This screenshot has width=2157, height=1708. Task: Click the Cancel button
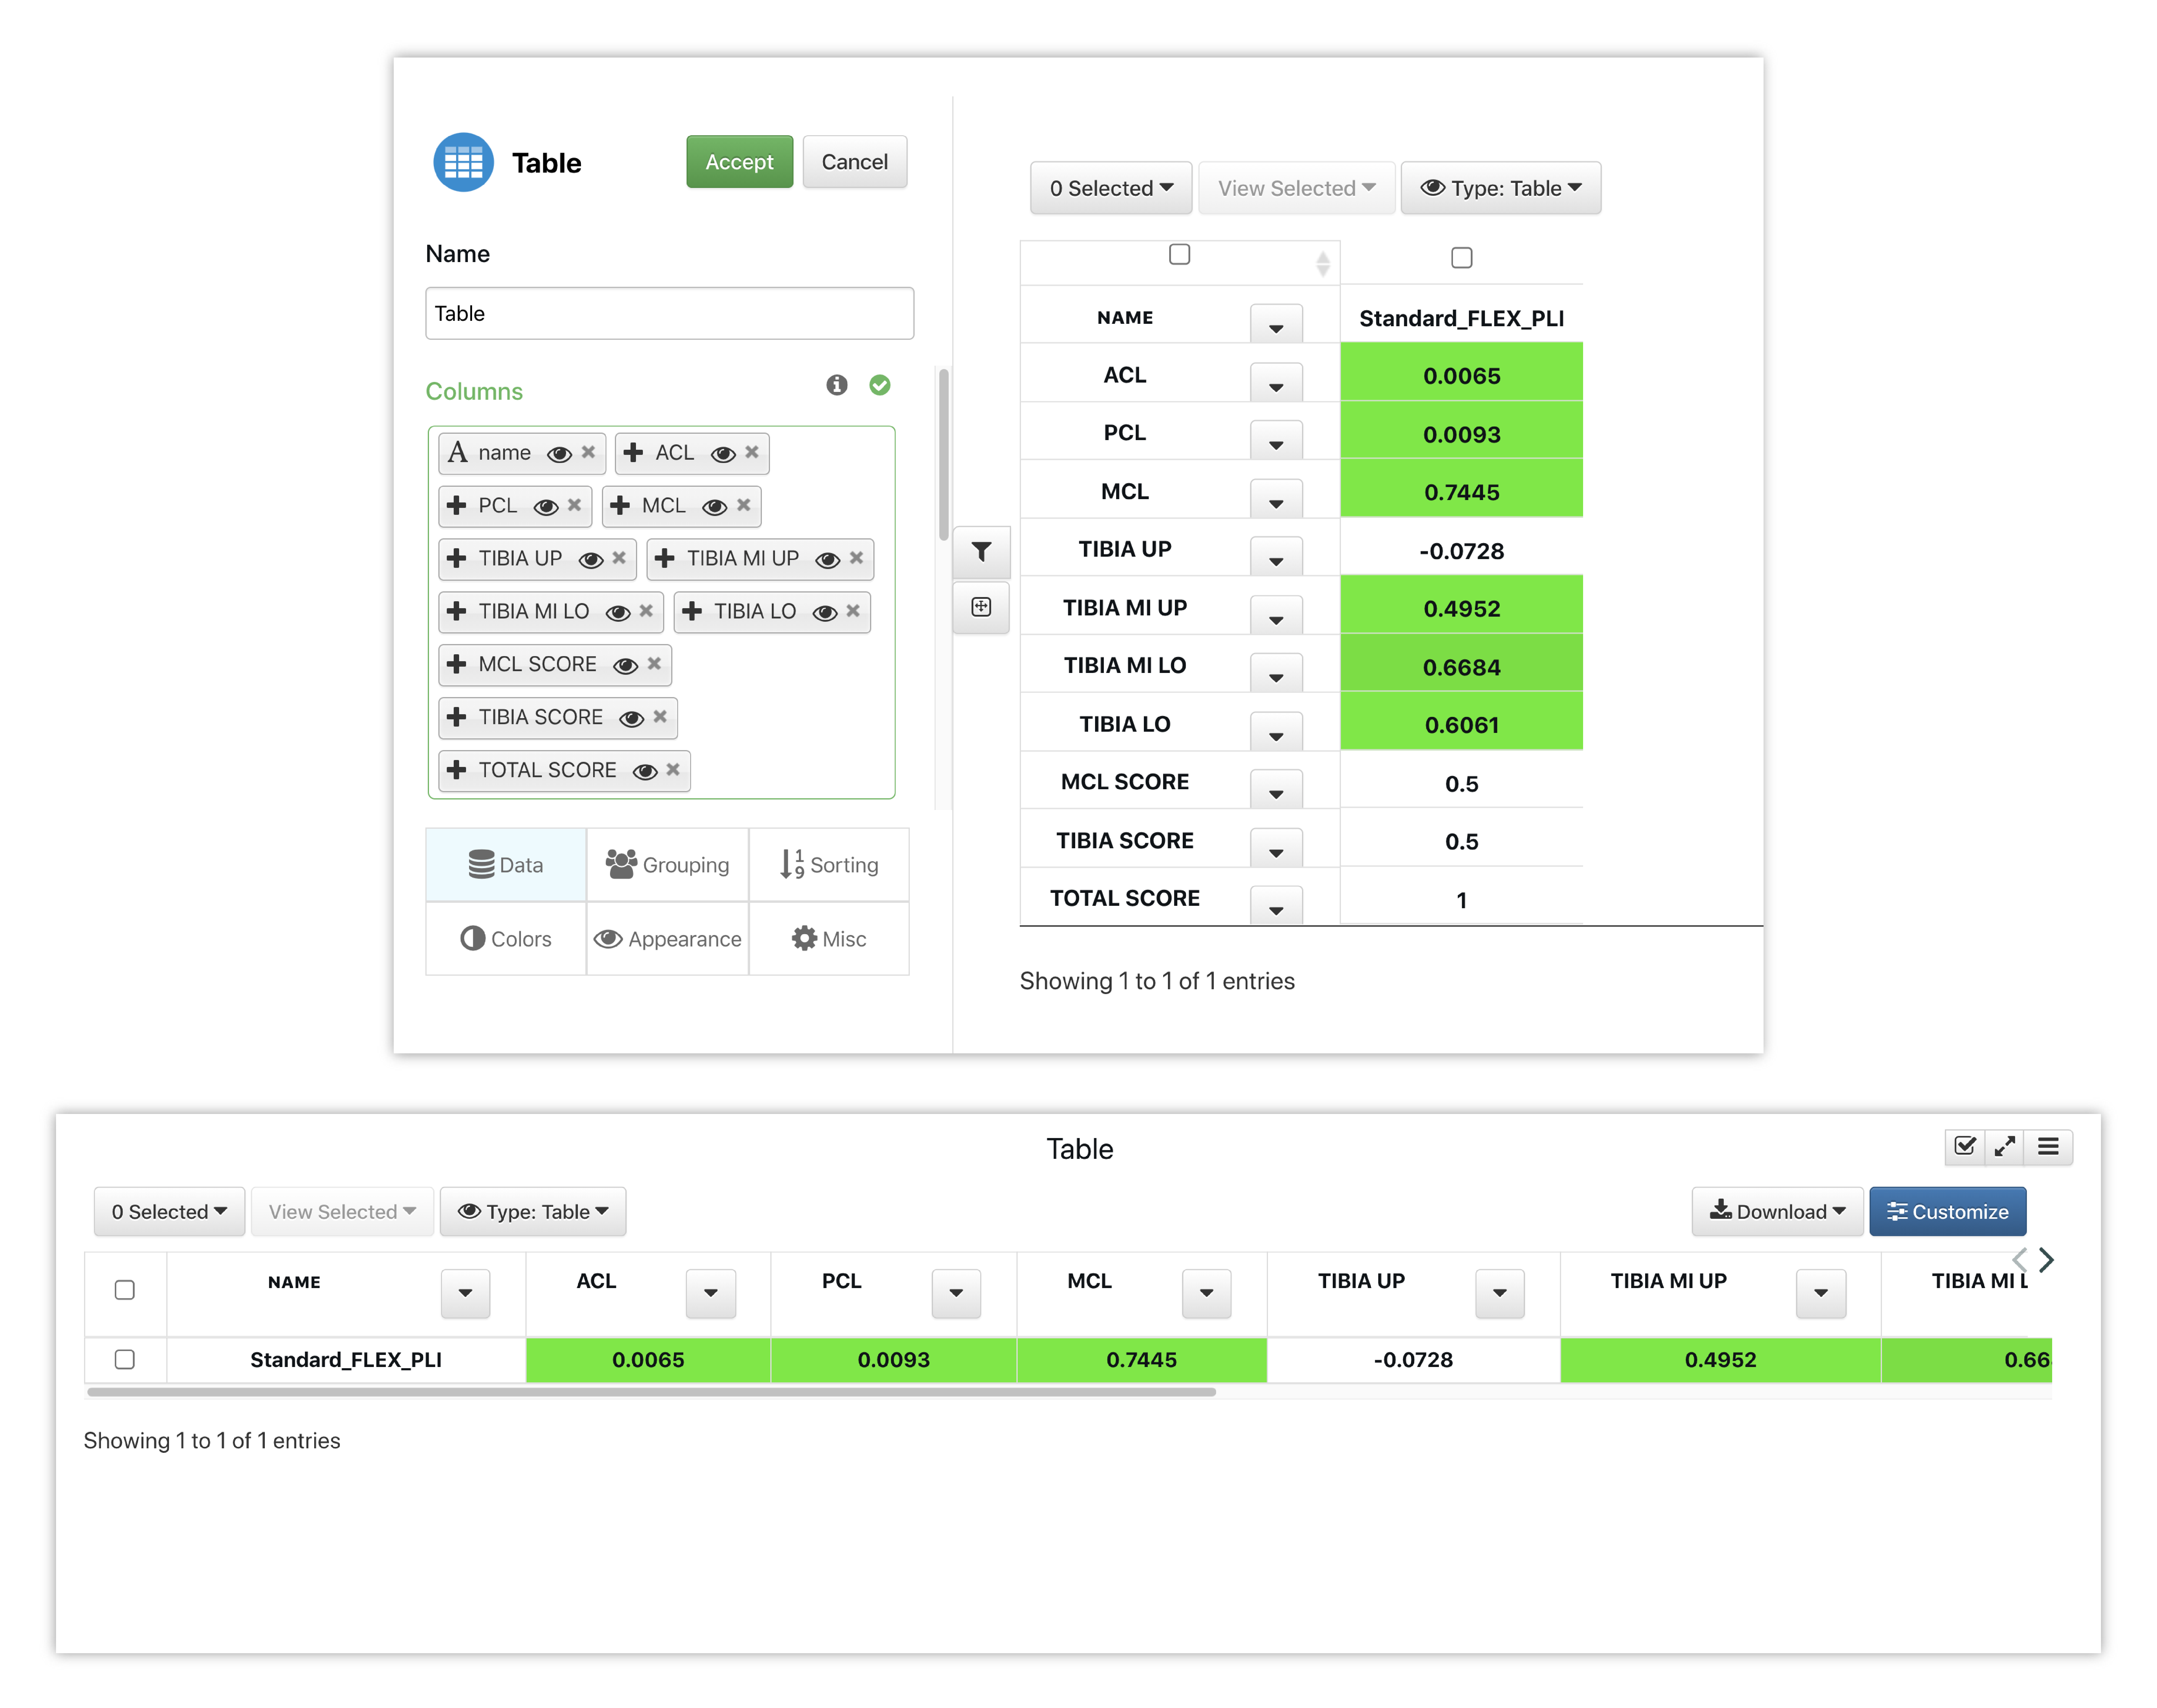pyautogui.click(x=855, y=162)
